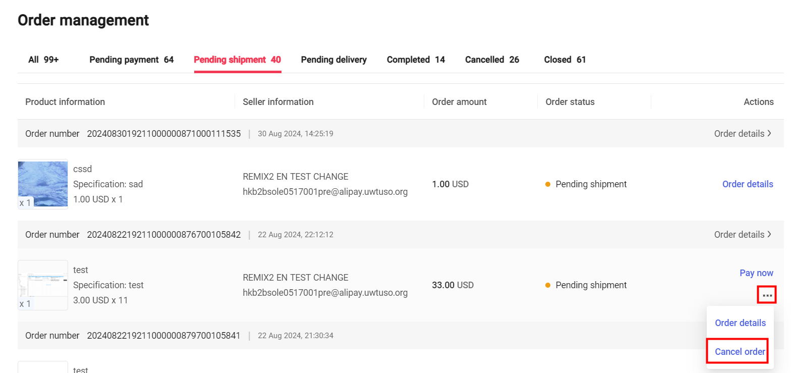Choose Order details in the popup menu
791x373 pixels.
coord(740,323)
